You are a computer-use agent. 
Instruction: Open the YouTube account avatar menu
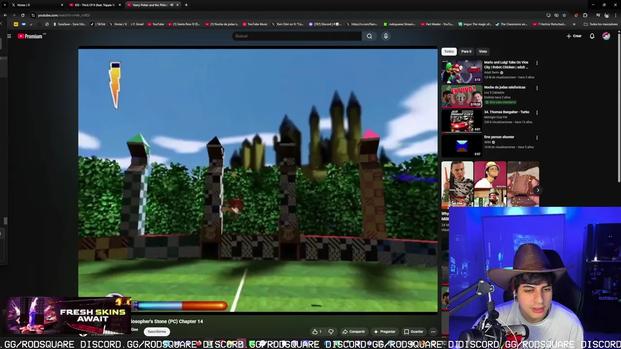(x=606, y=36)
